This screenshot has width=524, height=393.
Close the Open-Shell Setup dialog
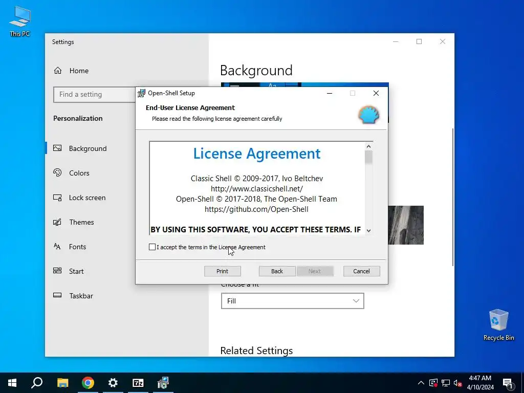tap(376, 93)
